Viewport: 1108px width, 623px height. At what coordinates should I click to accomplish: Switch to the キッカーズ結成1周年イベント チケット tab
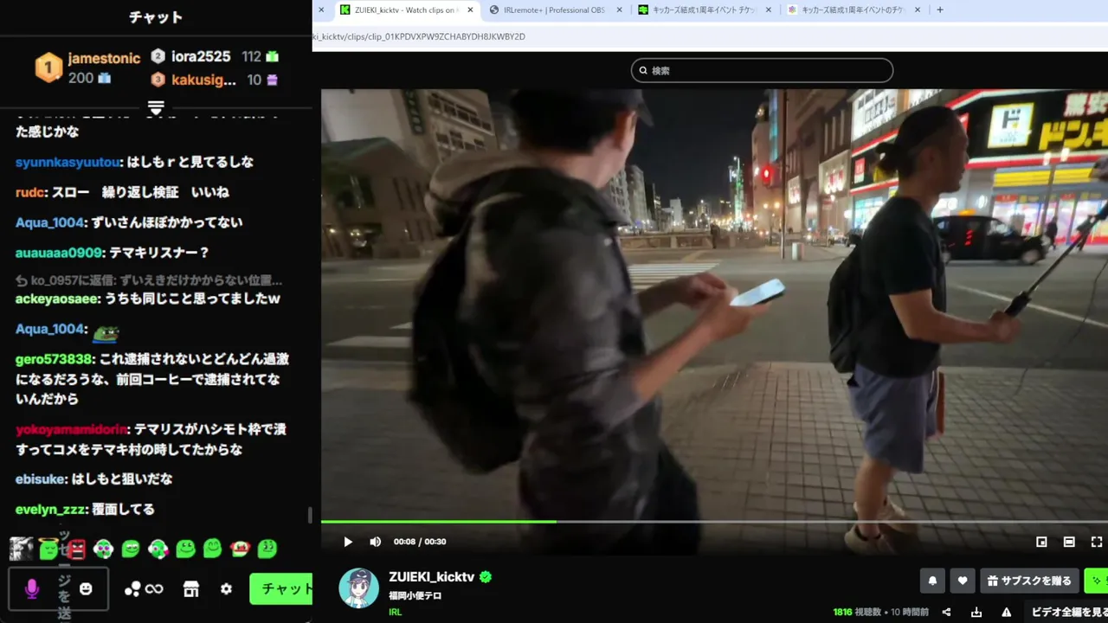[703, 10]
